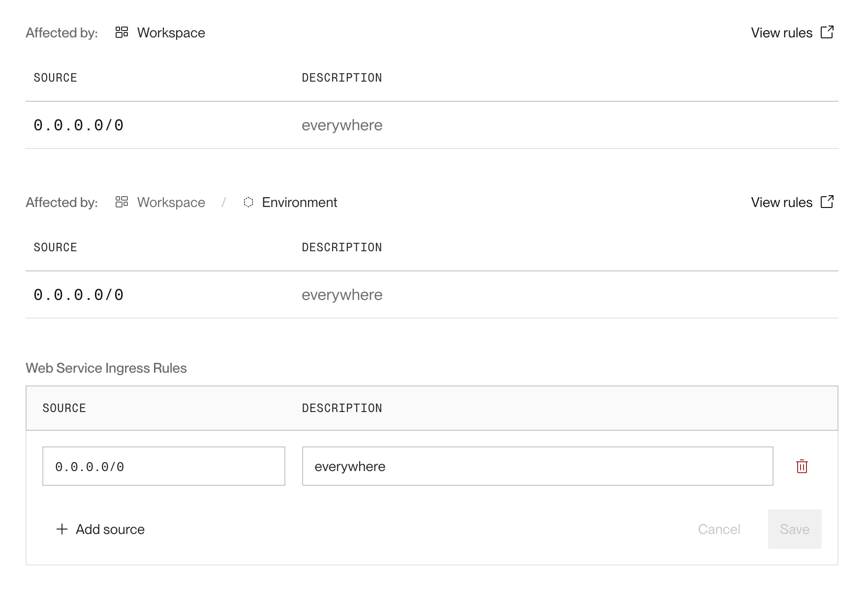
Task: Open the second View rules link
Action: [782, 202]
